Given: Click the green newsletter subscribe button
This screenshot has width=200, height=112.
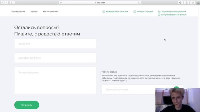Looking at the screenshot, I should (176, 87).
